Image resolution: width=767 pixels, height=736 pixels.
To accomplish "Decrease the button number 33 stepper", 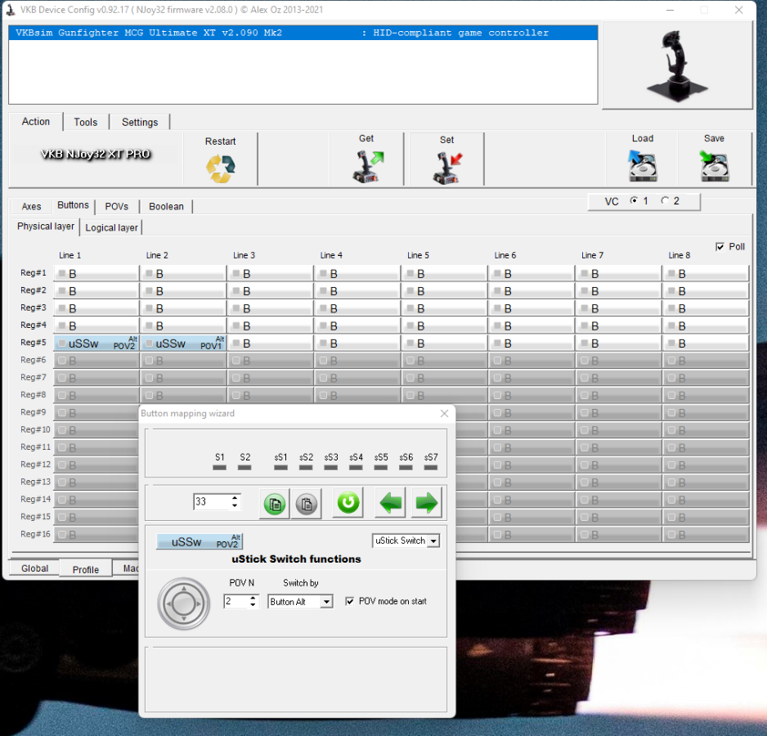I will click(x=235, y=505).
